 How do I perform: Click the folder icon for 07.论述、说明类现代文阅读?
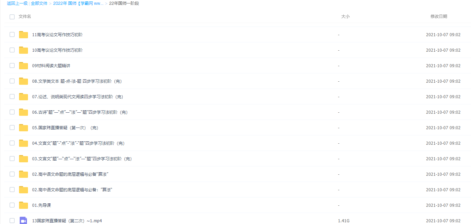(x=23, y=97)
